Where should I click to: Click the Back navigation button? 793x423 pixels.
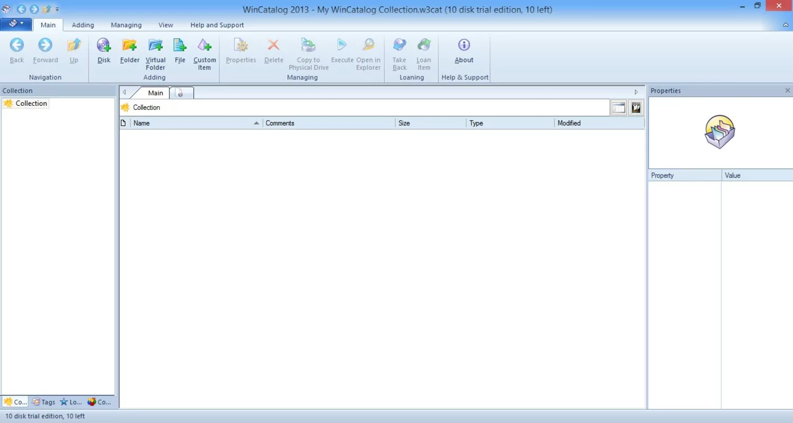[x=16, y=50]
